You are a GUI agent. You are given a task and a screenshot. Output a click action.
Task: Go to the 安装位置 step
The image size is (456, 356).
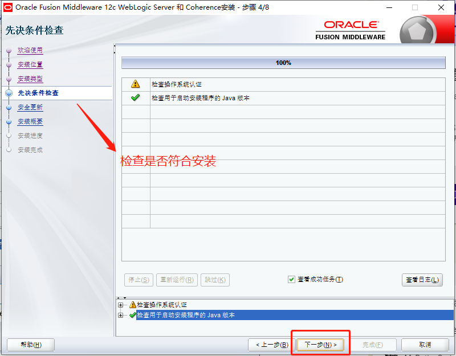30,64
